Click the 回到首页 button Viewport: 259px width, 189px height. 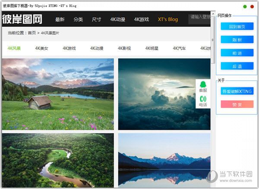[x=237, y=26]
